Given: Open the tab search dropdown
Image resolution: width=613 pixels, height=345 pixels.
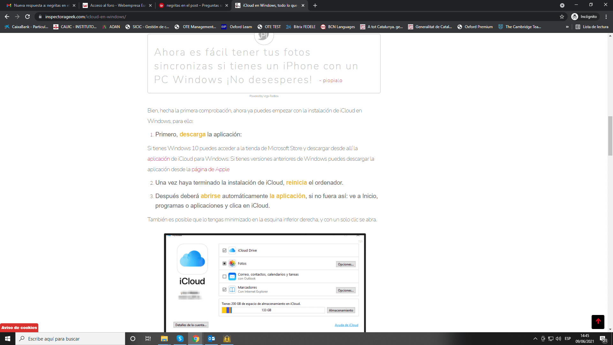Looking at the screenshot, I should pyautogui.click(x=562, y=5).
